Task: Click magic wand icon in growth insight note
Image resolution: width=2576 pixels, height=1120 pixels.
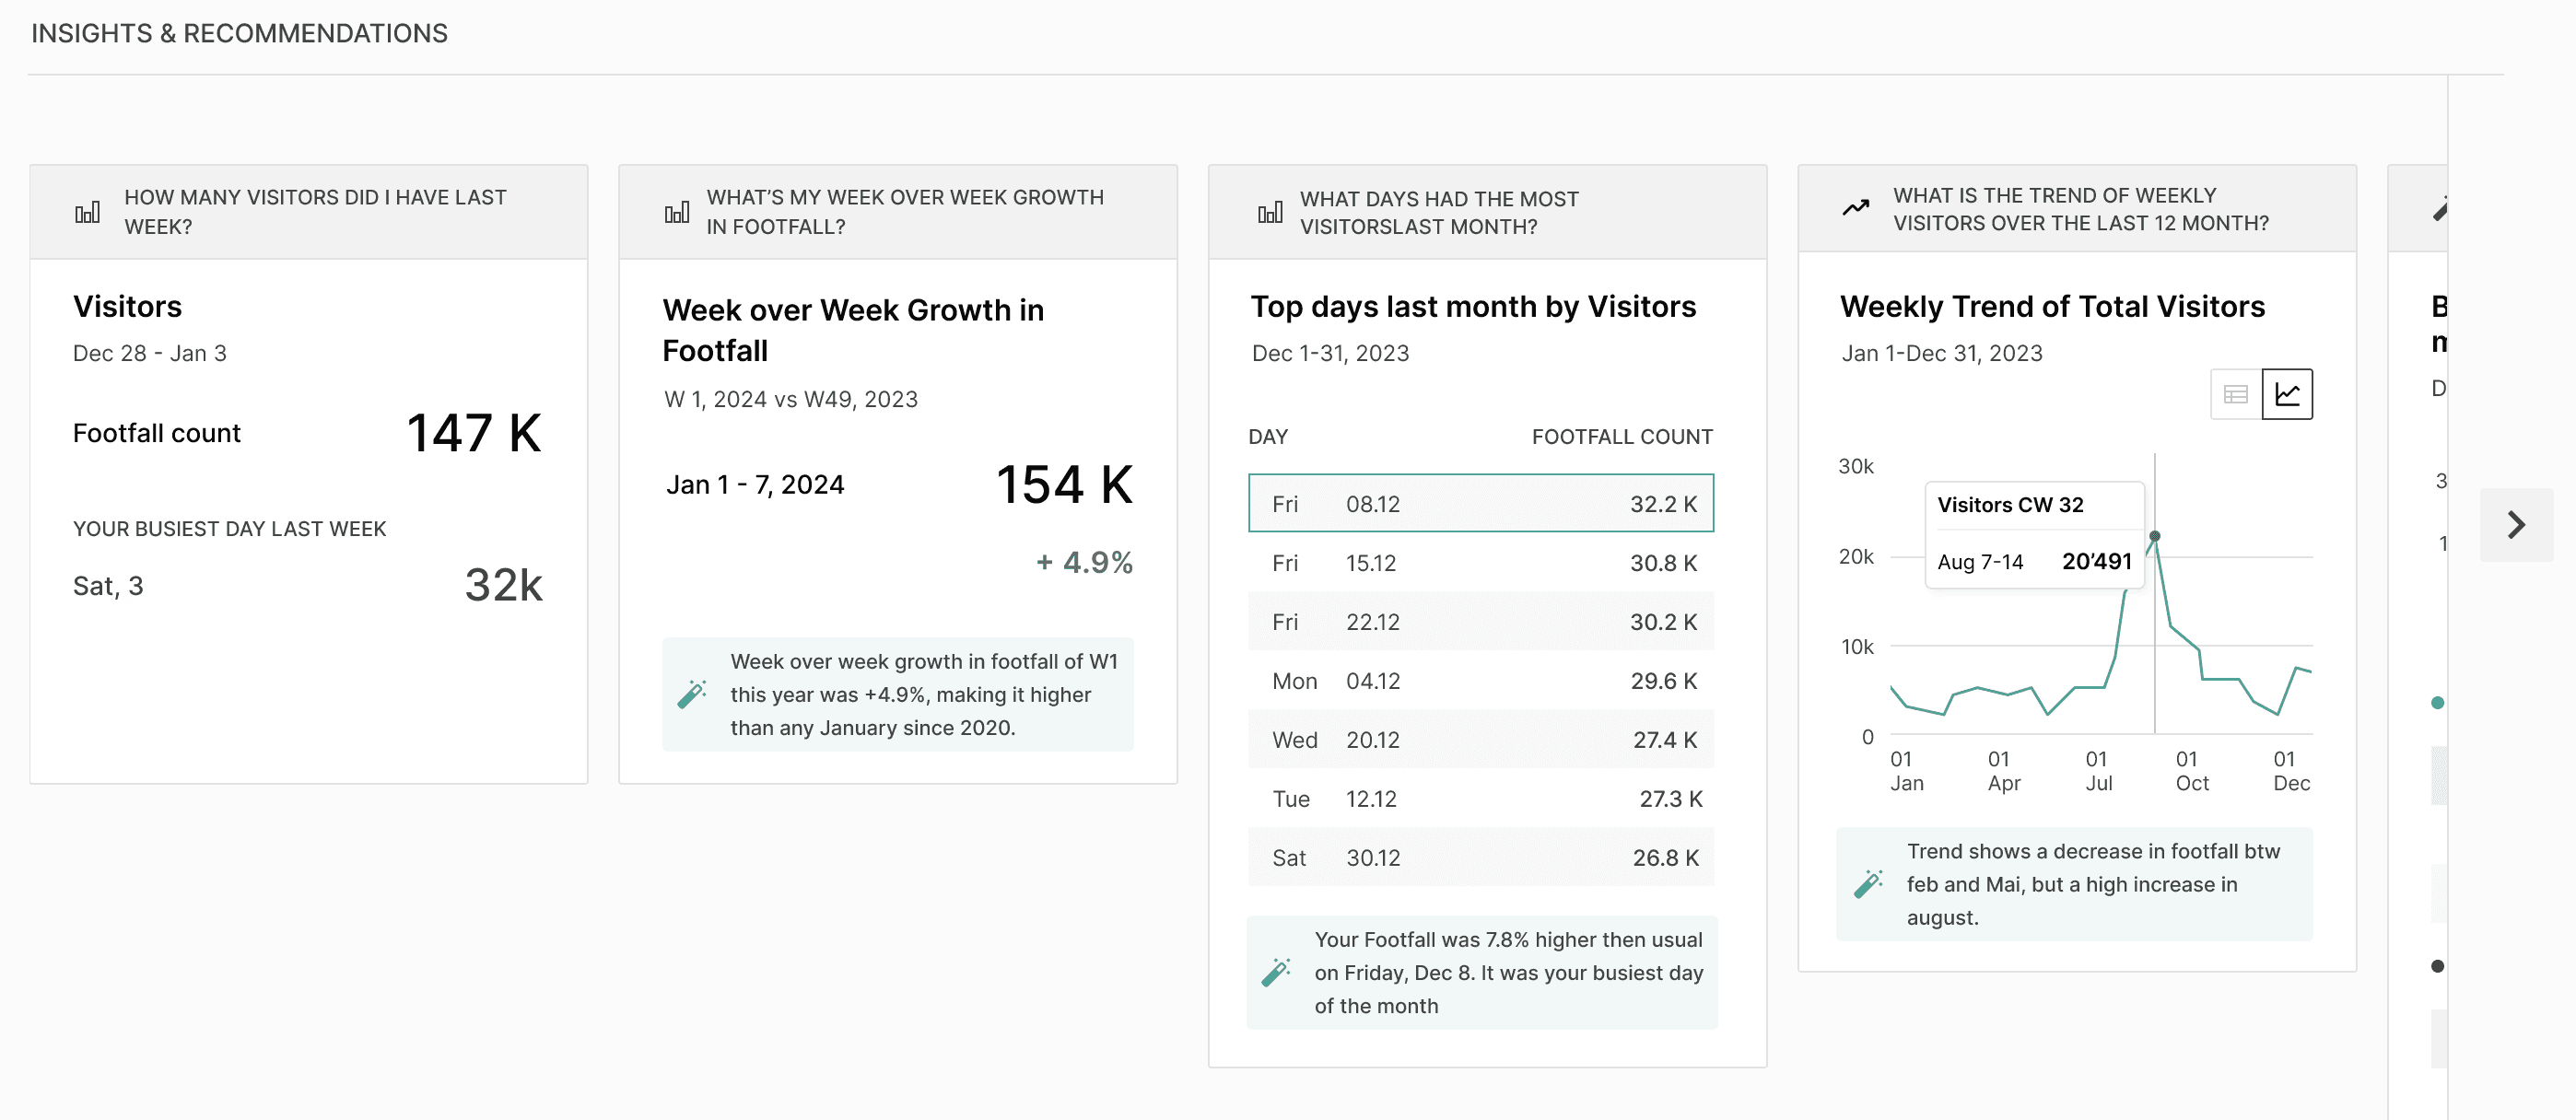Action: coord(692,694)
